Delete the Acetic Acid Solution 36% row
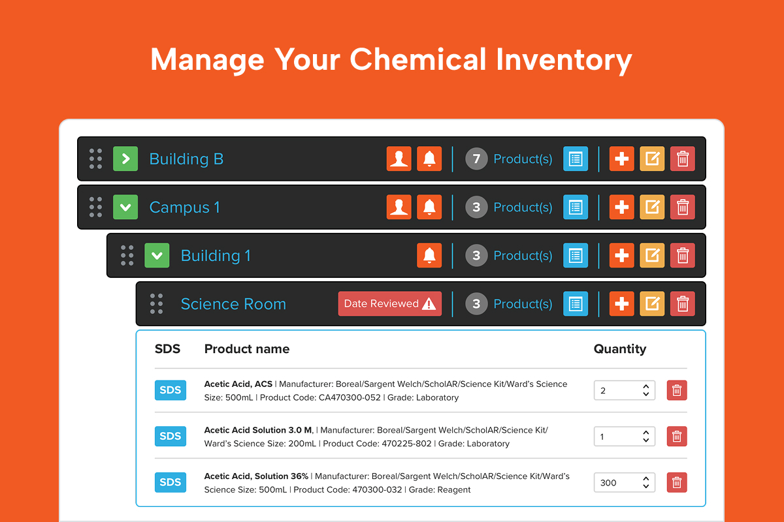The width and height of the screenshot is (784, 522). click(x=677, y=483)
